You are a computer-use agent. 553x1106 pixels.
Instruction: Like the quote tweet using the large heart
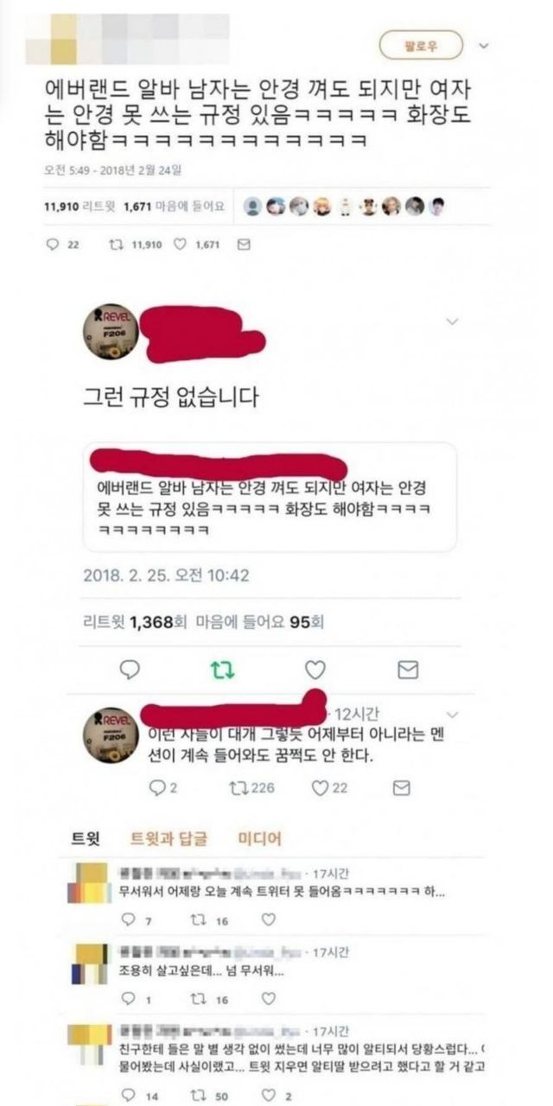(315, 669)
